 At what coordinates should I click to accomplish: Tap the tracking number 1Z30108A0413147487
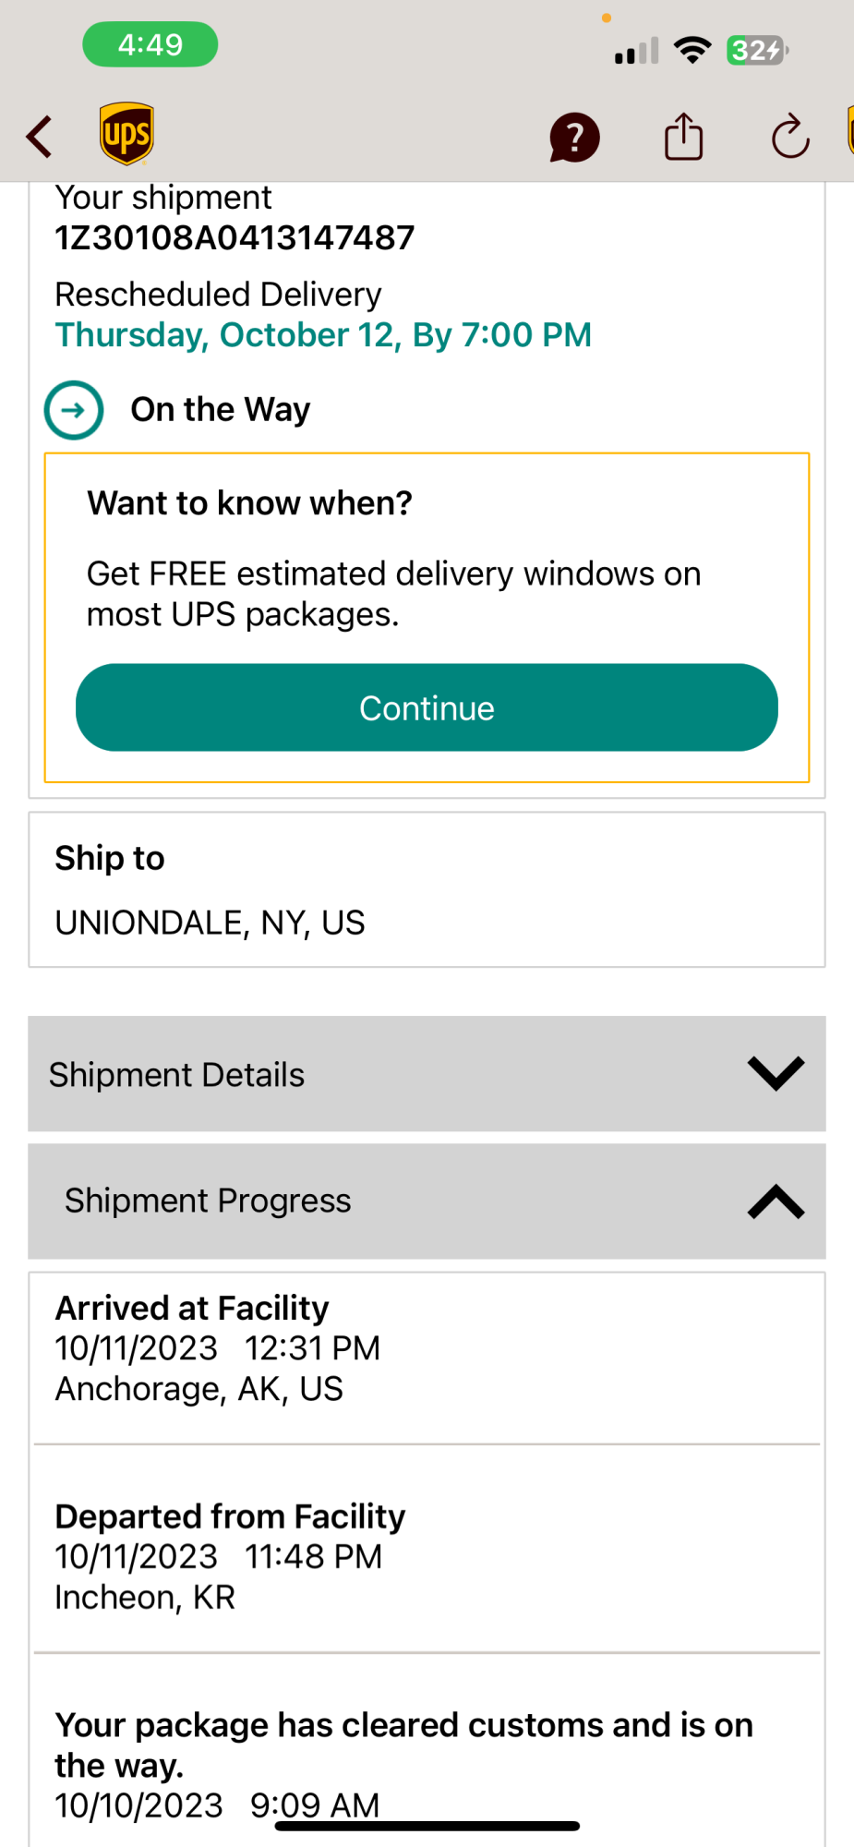tap(235, 238)
